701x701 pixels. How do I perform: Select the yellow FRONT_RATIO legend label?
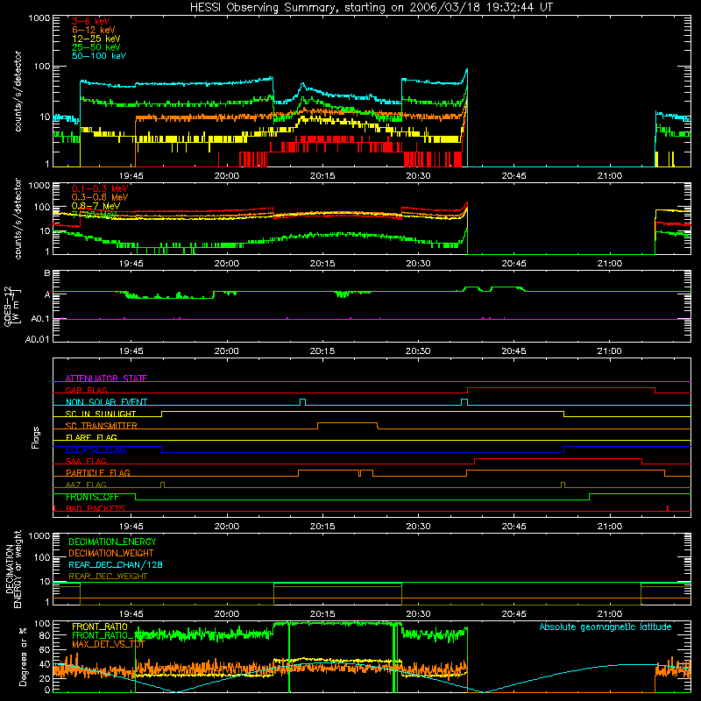pos(100,627)
